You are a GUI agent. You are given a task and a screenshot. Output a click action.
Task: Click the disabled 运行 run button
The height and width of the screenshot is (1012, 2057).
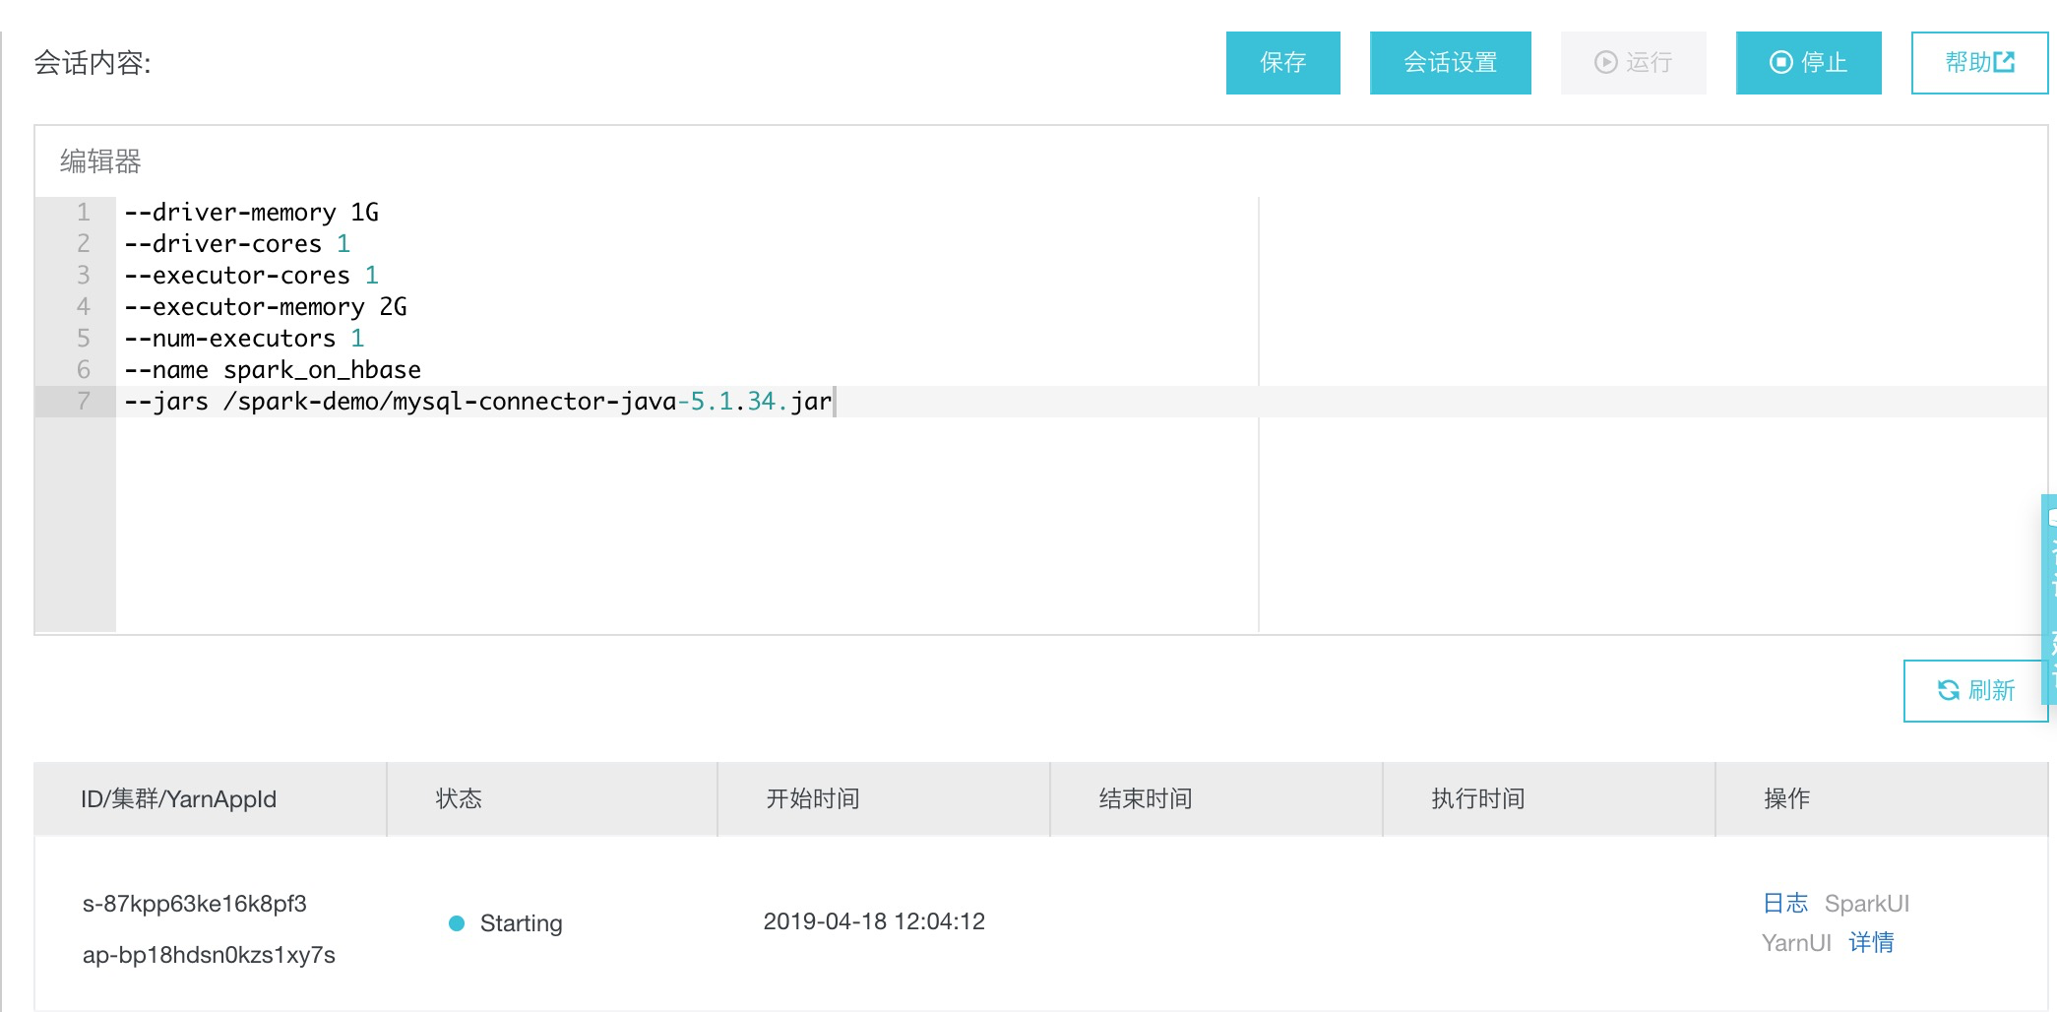click(1633, 62)
